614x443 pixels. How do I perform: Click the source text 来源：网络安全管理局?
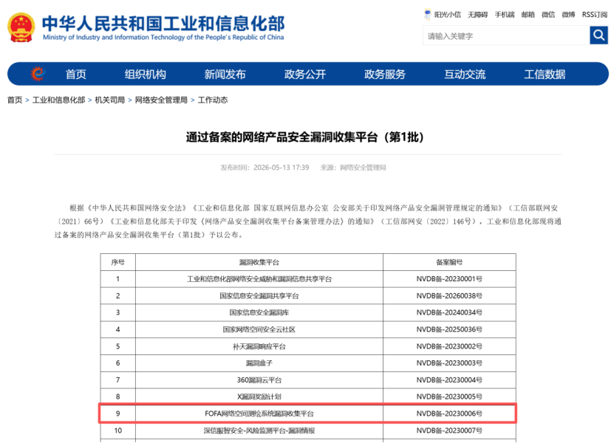pyautogui.click(x=353, y=168)
